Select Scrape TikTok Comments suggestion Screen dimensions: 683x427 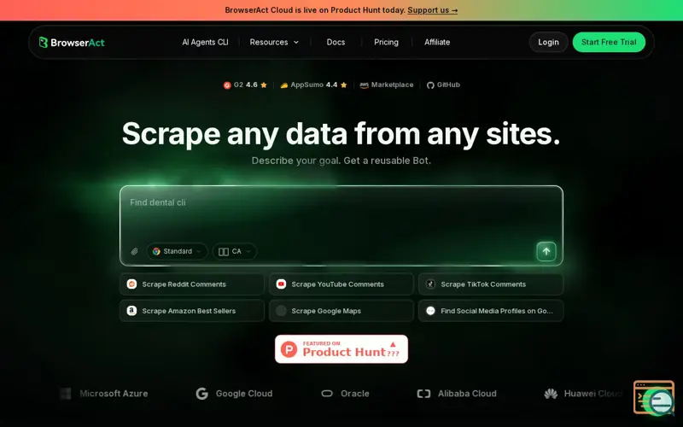491,284
